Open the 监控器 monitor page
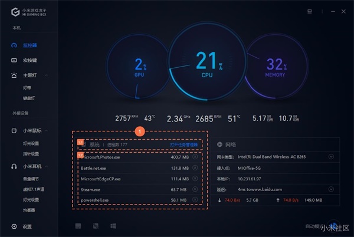The height and width of the screenshot is (237, 354). (x=30, y=45)
